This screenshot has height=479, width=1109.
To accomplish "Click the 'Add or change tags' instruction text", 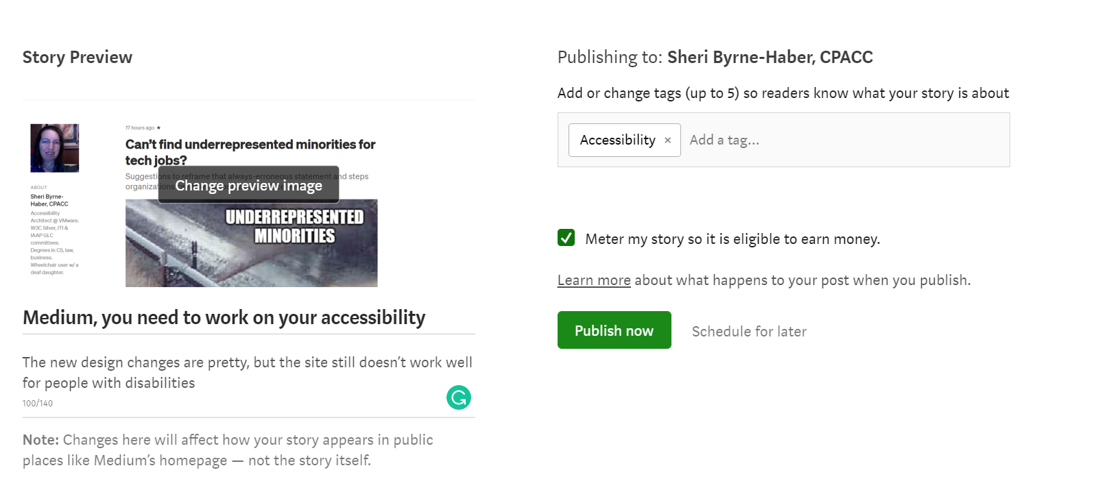I will 783,93.
